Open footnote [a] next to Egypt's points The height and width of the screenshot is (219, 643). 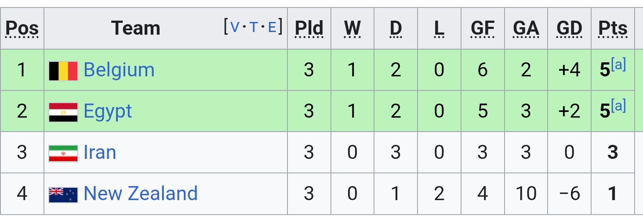(x=618, y=107)
